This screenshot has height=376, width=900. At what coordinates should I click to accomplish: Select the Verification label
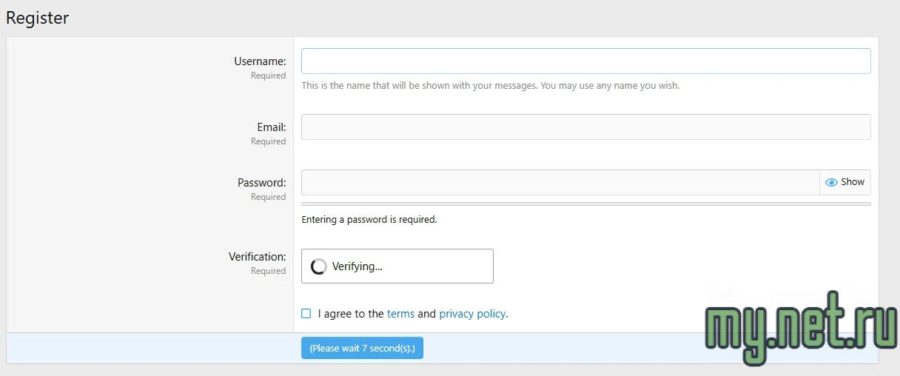click(257, 257)
